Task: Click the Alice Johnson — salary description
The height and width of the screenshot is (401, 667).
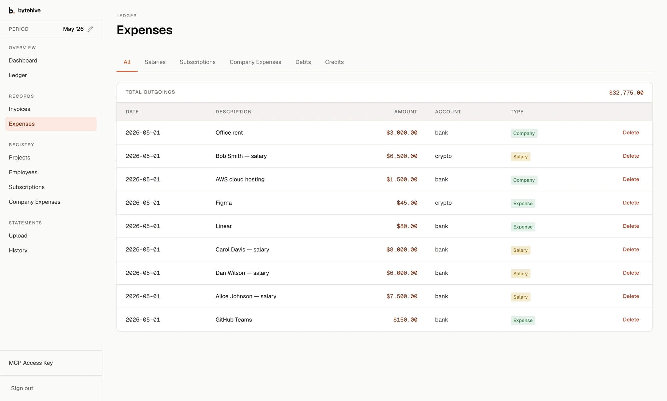Action: (x=246, y=296)
